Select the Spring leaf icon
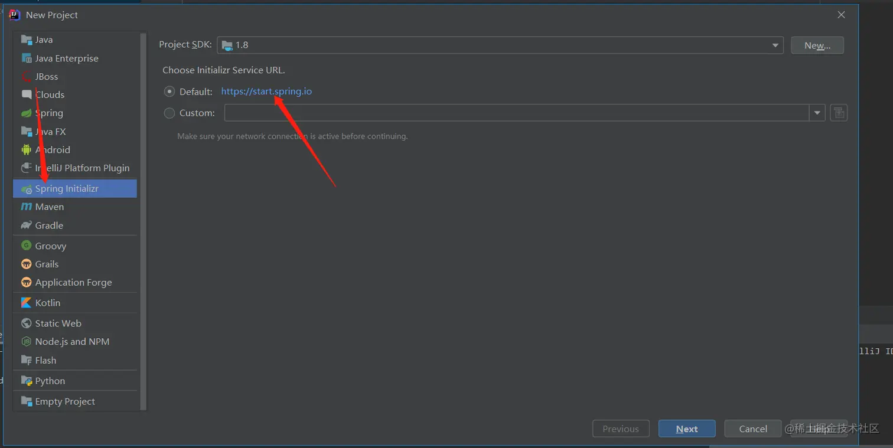893x448 pixels. (27, 113)
